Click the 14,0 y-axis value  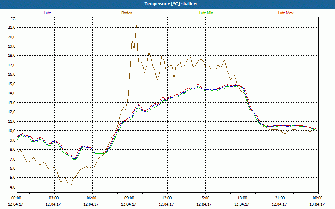12,93
